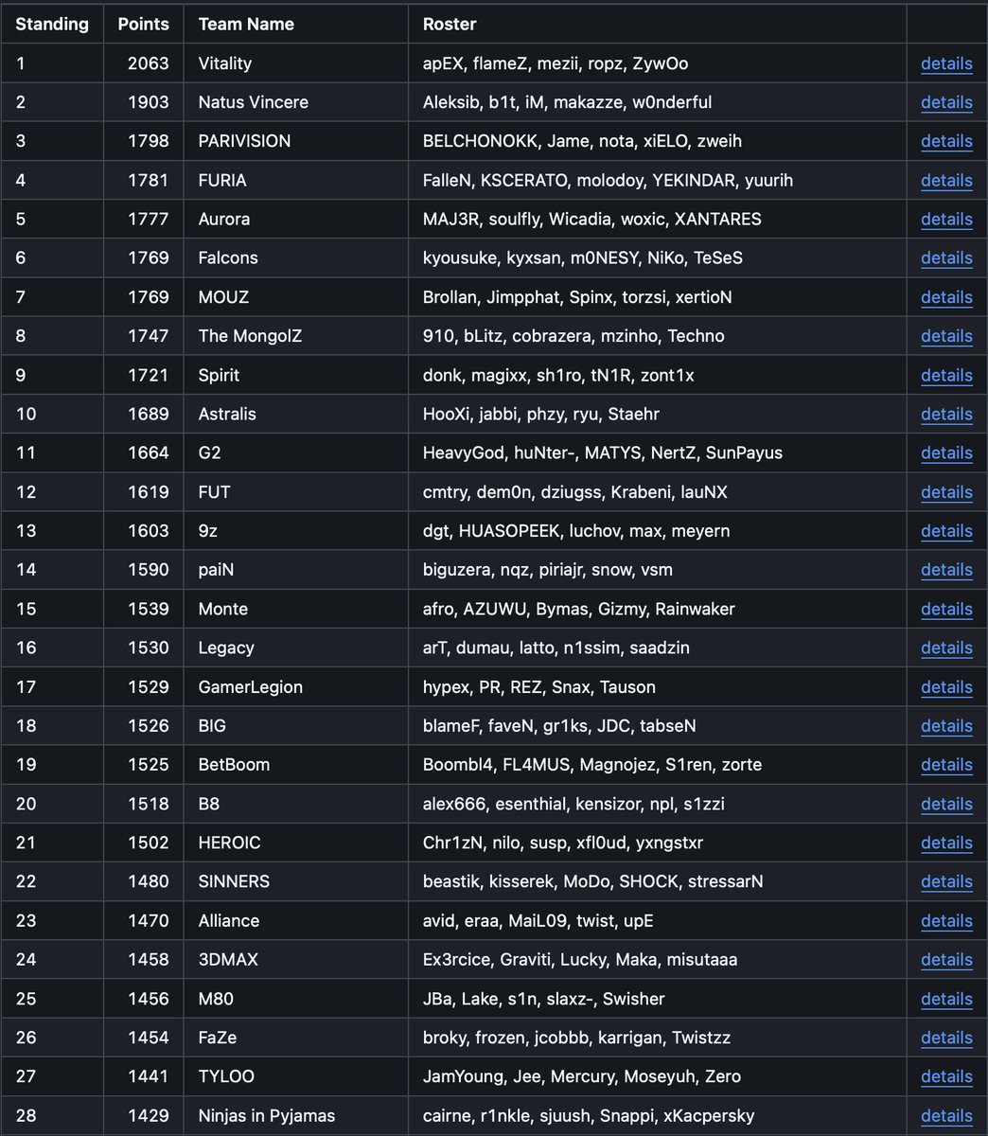This screenshot has height=1136, width=988.
Task: Click the 1429 points value
Action: (149, 1116)
